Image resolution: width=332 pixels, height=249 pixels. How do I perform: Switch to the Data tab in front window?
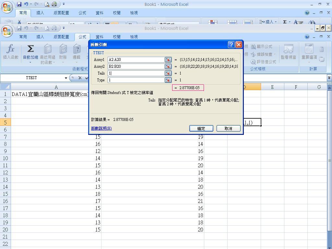(100, 37)
